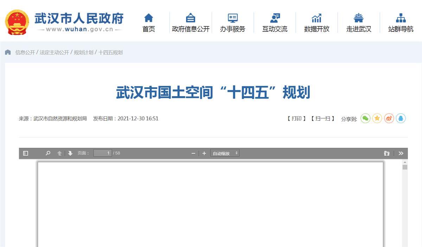Click the 打印 print link
The height and width of the screenshot is (247, 422).
click(296, 119)
